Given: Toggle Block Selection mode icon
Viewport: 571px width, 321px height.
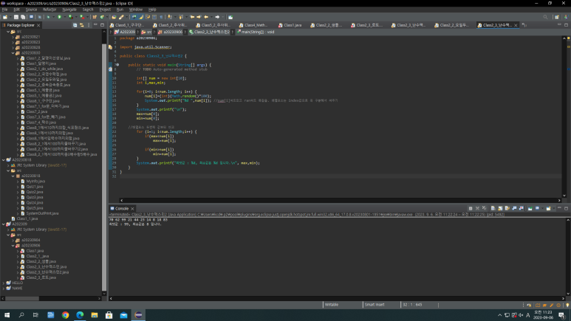Looking at the screenshot, I should pos(154,17).
